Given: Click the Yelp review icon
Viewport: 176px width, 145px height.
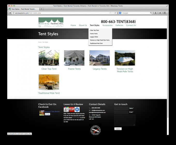Looking at the screenshot, I should coord(72,110).
